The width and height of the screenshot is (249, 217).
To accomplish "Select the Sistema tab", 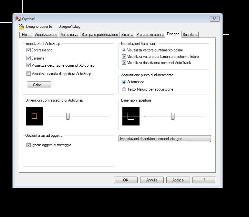I will (x=127, y=35).
